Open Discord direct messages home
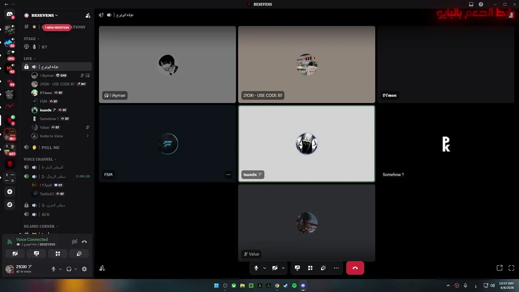Screen dimensions: 519x292 click(10, 15)
